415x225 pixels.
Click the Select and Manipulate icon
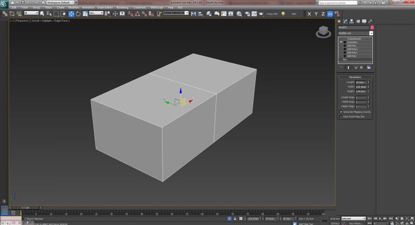pos(115,14)
